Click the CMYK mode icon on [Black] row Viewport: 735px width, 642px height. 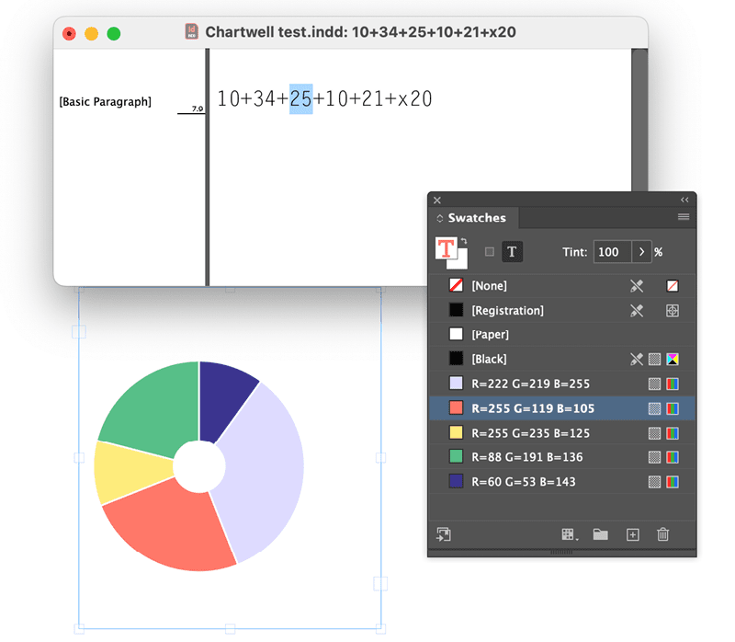[x=673, y=359]
